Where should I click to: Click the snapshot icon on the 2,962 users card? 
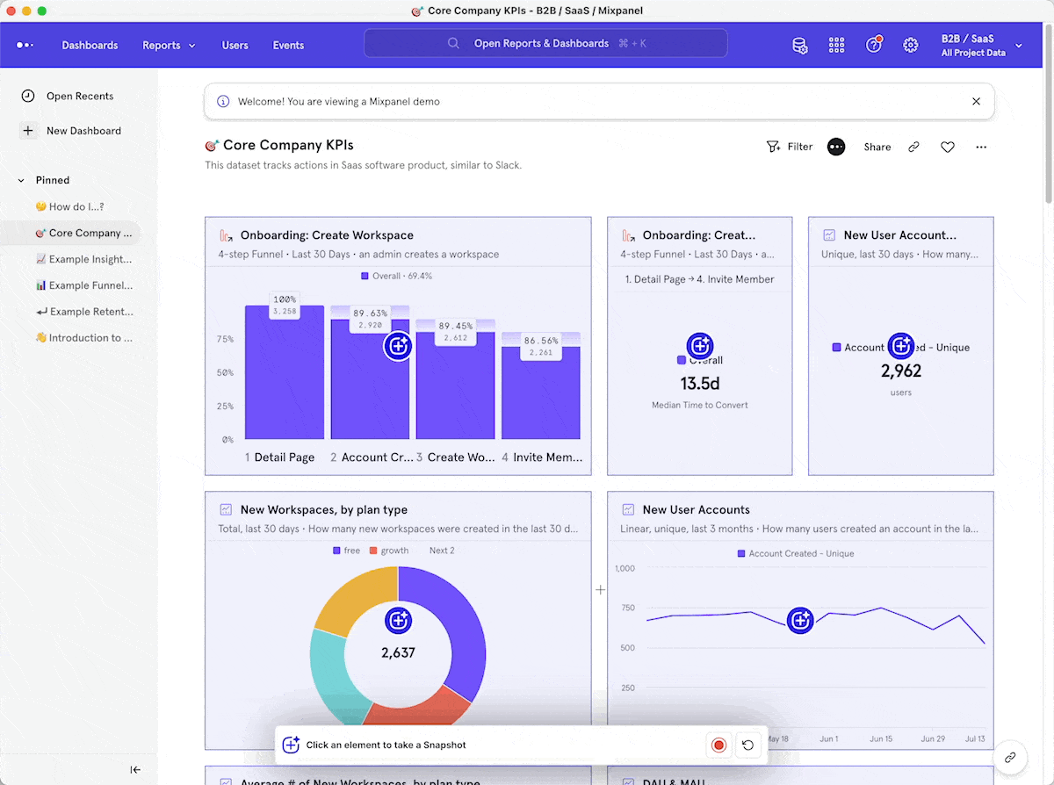tap(901, 346)
